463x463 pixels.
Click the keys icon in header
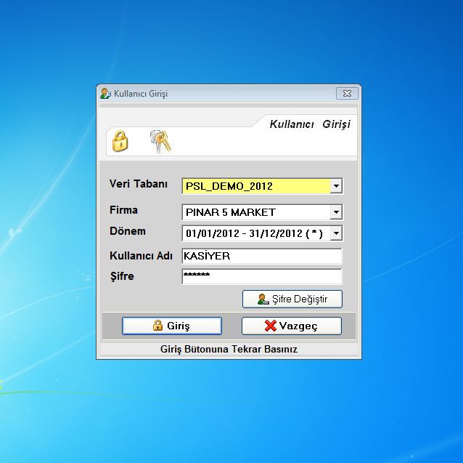(160, 141)
